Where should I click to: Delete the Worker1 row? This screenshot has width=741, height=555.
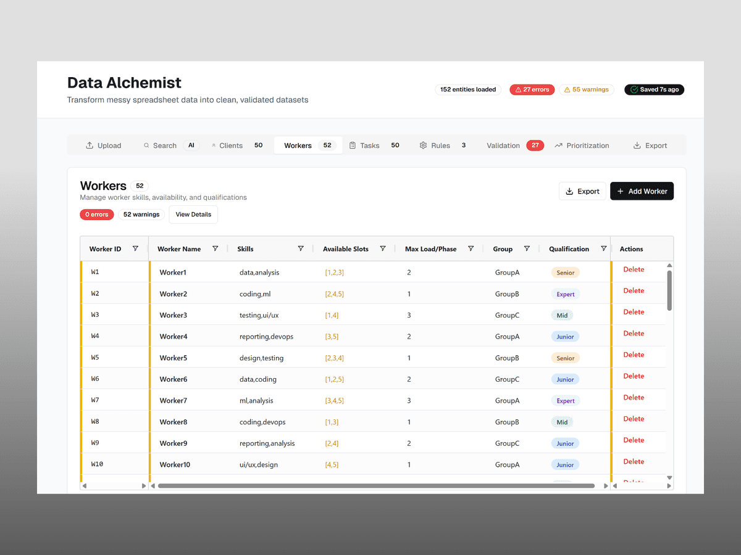pyautogui.click(x=634, y=269)
